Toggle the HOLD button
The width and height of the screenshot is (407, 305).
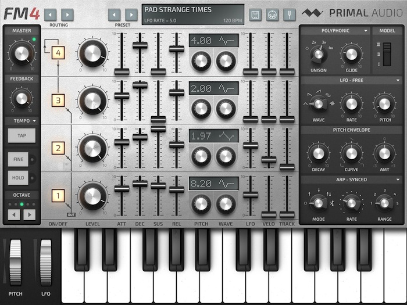click(x=18, y=178)
